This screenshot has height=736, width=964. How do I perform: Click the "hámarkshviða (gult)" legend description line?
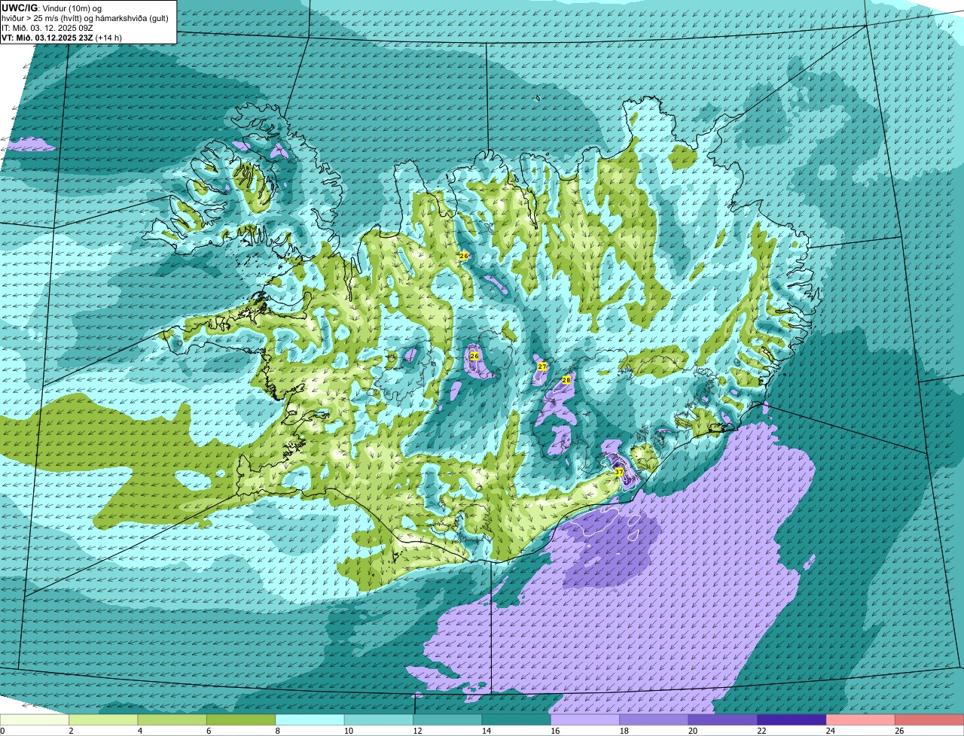pyautogui.click(x=130, y=17)
